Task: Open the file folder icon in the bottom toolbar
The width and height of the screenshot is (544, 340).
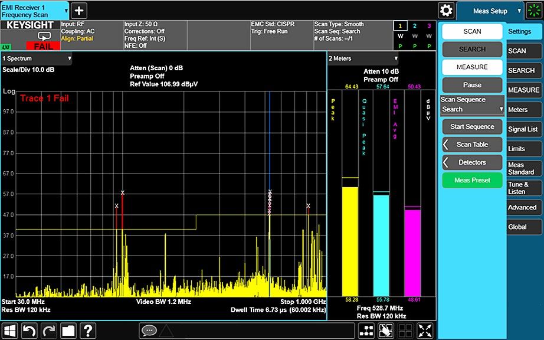Action: click(68, 331)
